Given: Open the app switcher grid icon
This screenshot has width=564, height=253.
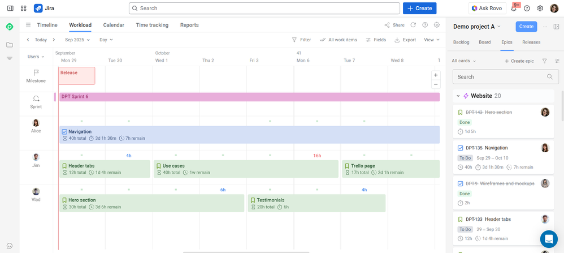Looking at the screenshot, I should pos(24,8).
